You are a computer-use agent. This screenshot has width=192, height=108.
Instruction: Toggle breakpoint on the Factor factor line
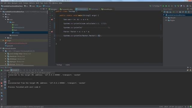click(52, 31)
